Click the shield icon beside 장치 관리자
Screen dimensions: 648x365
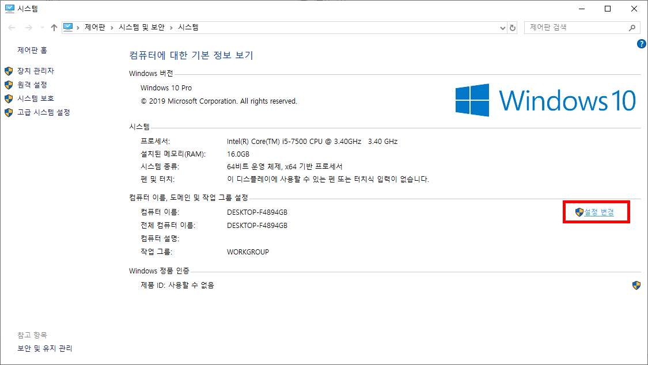click(9, 71)
